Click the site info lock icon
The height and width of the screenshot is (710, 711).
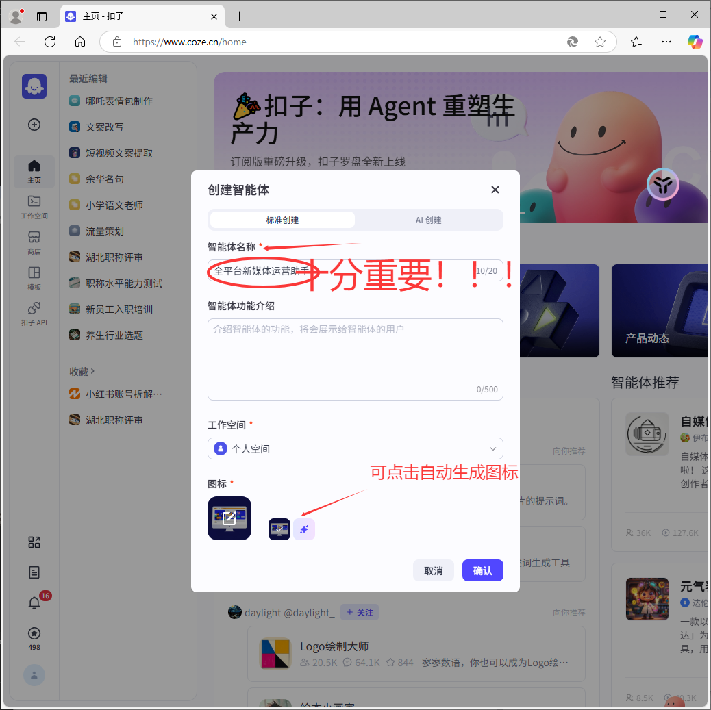[x=117, y=42]
